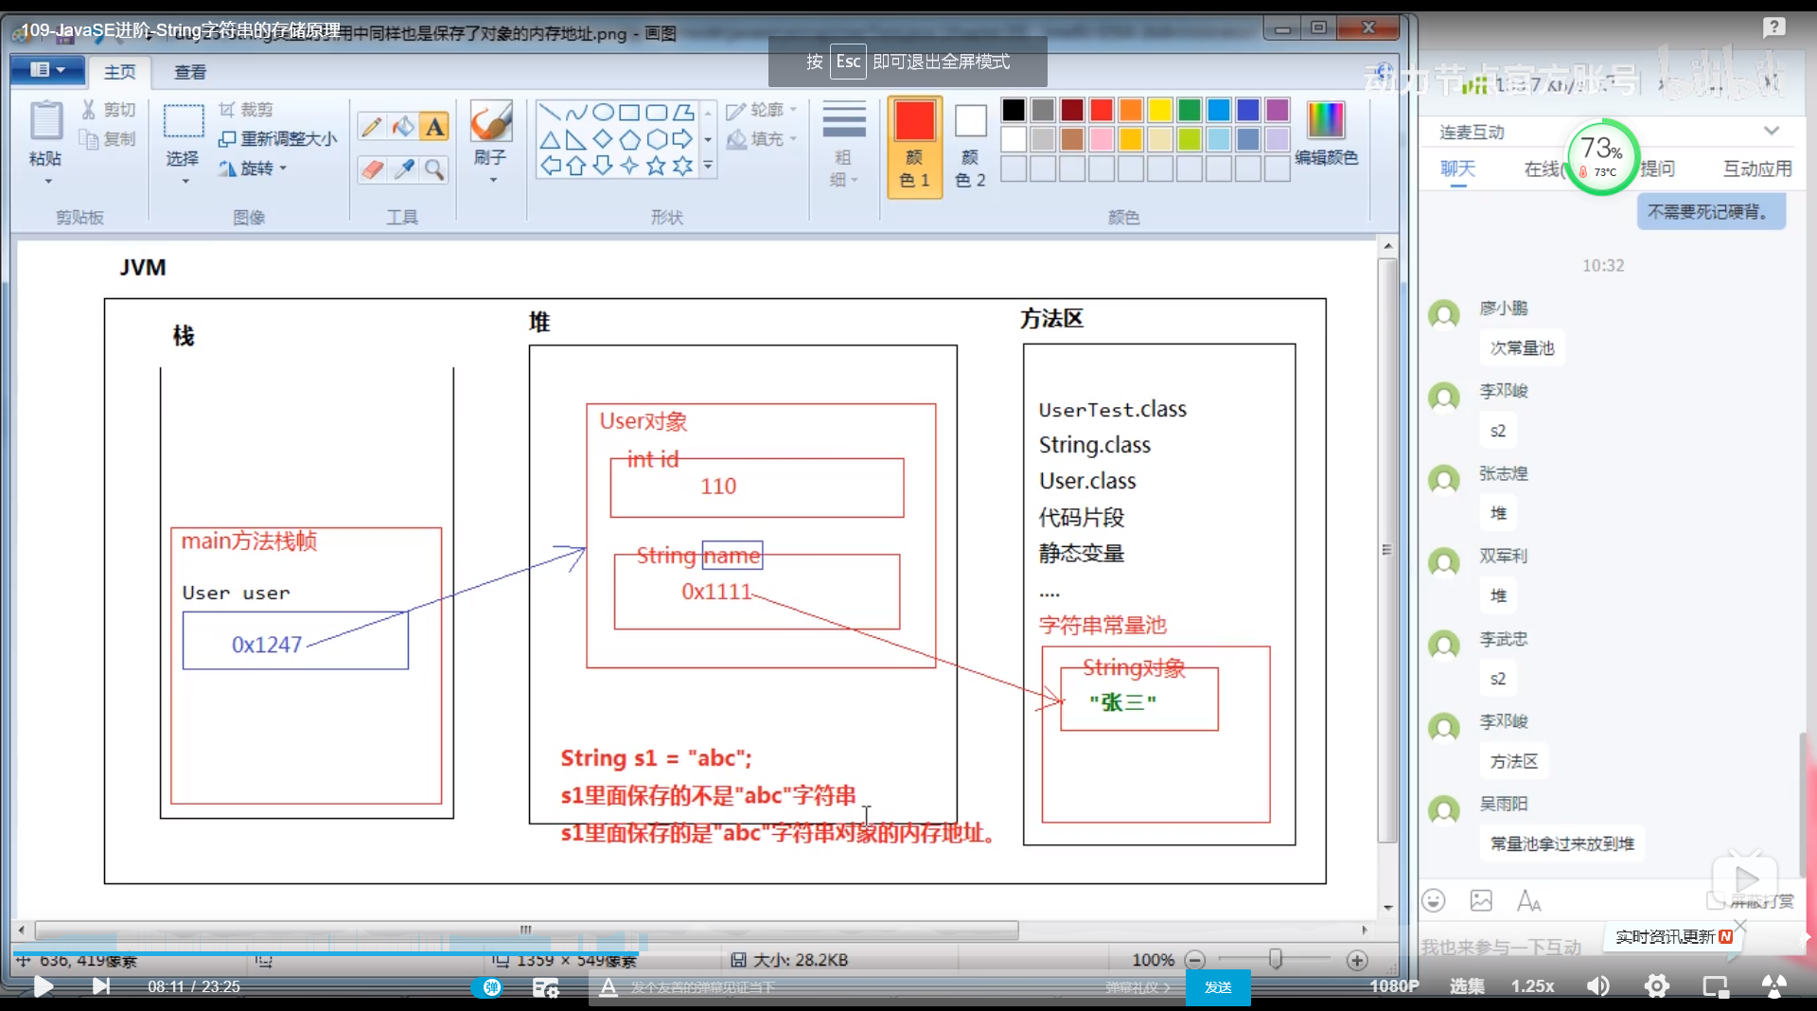Skip to next episode button
The height and width of the screenshot is (1011, 1817).
(100, 986)
